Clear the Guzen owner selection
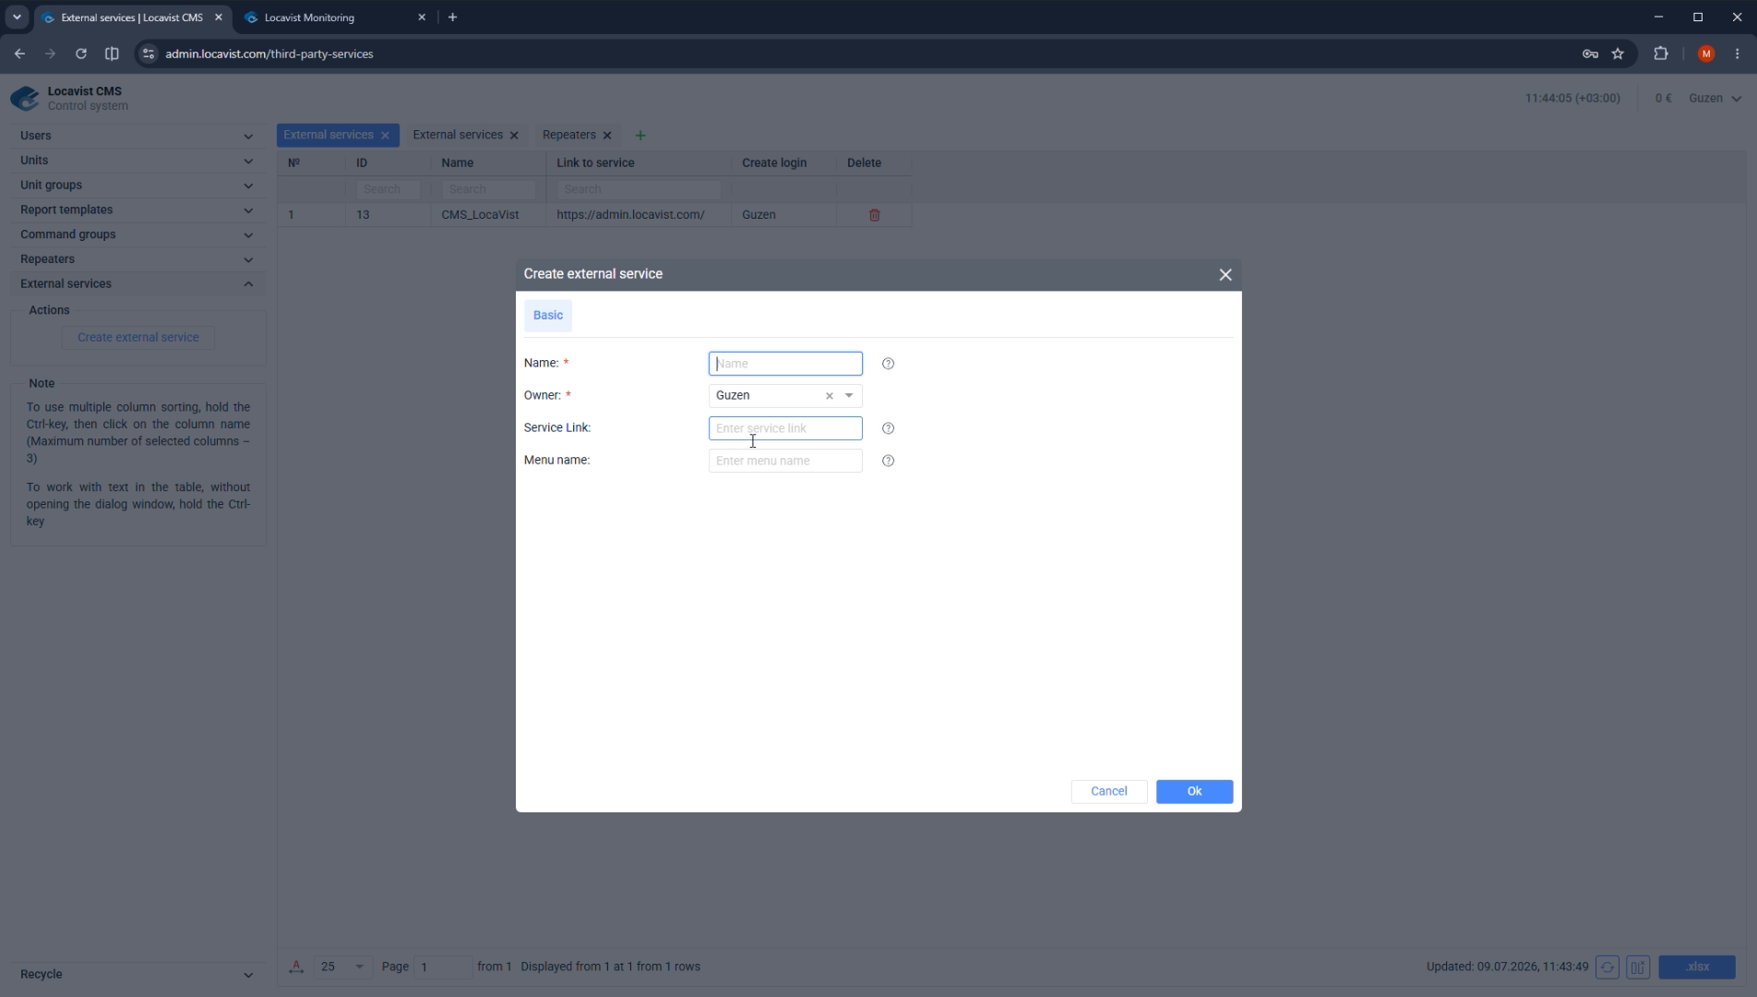This screenshot has width=1757, height=997. coord(829,396)
